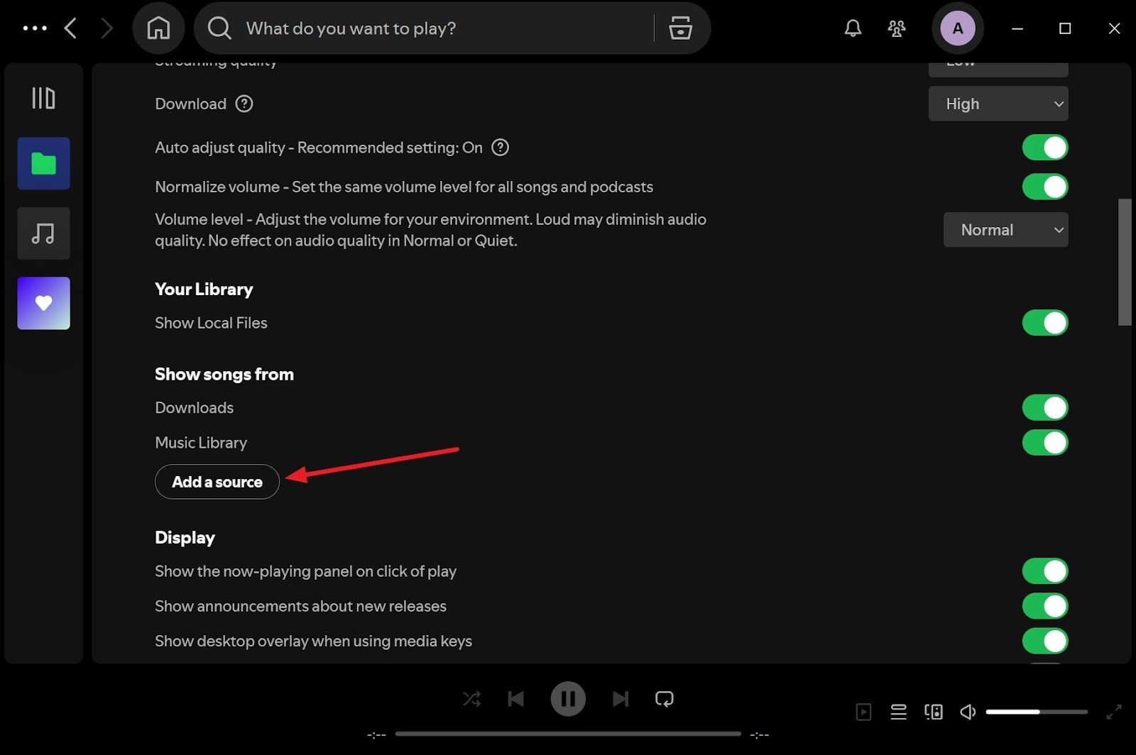Toggle Auto adjust quality switch
The width and height of the screenshot is (1136, 755).
point(1045,148)
